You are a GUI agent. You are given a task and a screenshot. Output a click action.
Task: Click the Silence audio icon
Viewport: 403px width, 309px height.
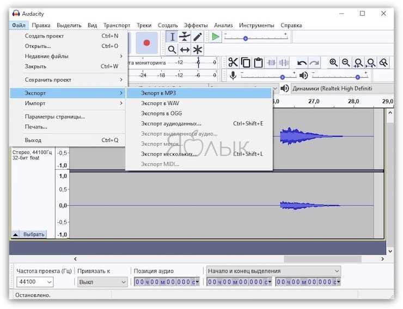tap(284, 63)
